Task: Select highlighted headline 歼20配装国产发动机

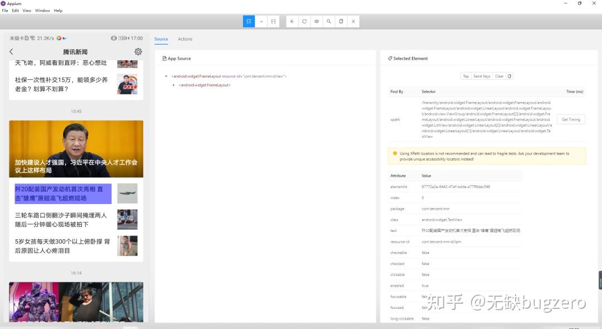Action: (63, 193)
